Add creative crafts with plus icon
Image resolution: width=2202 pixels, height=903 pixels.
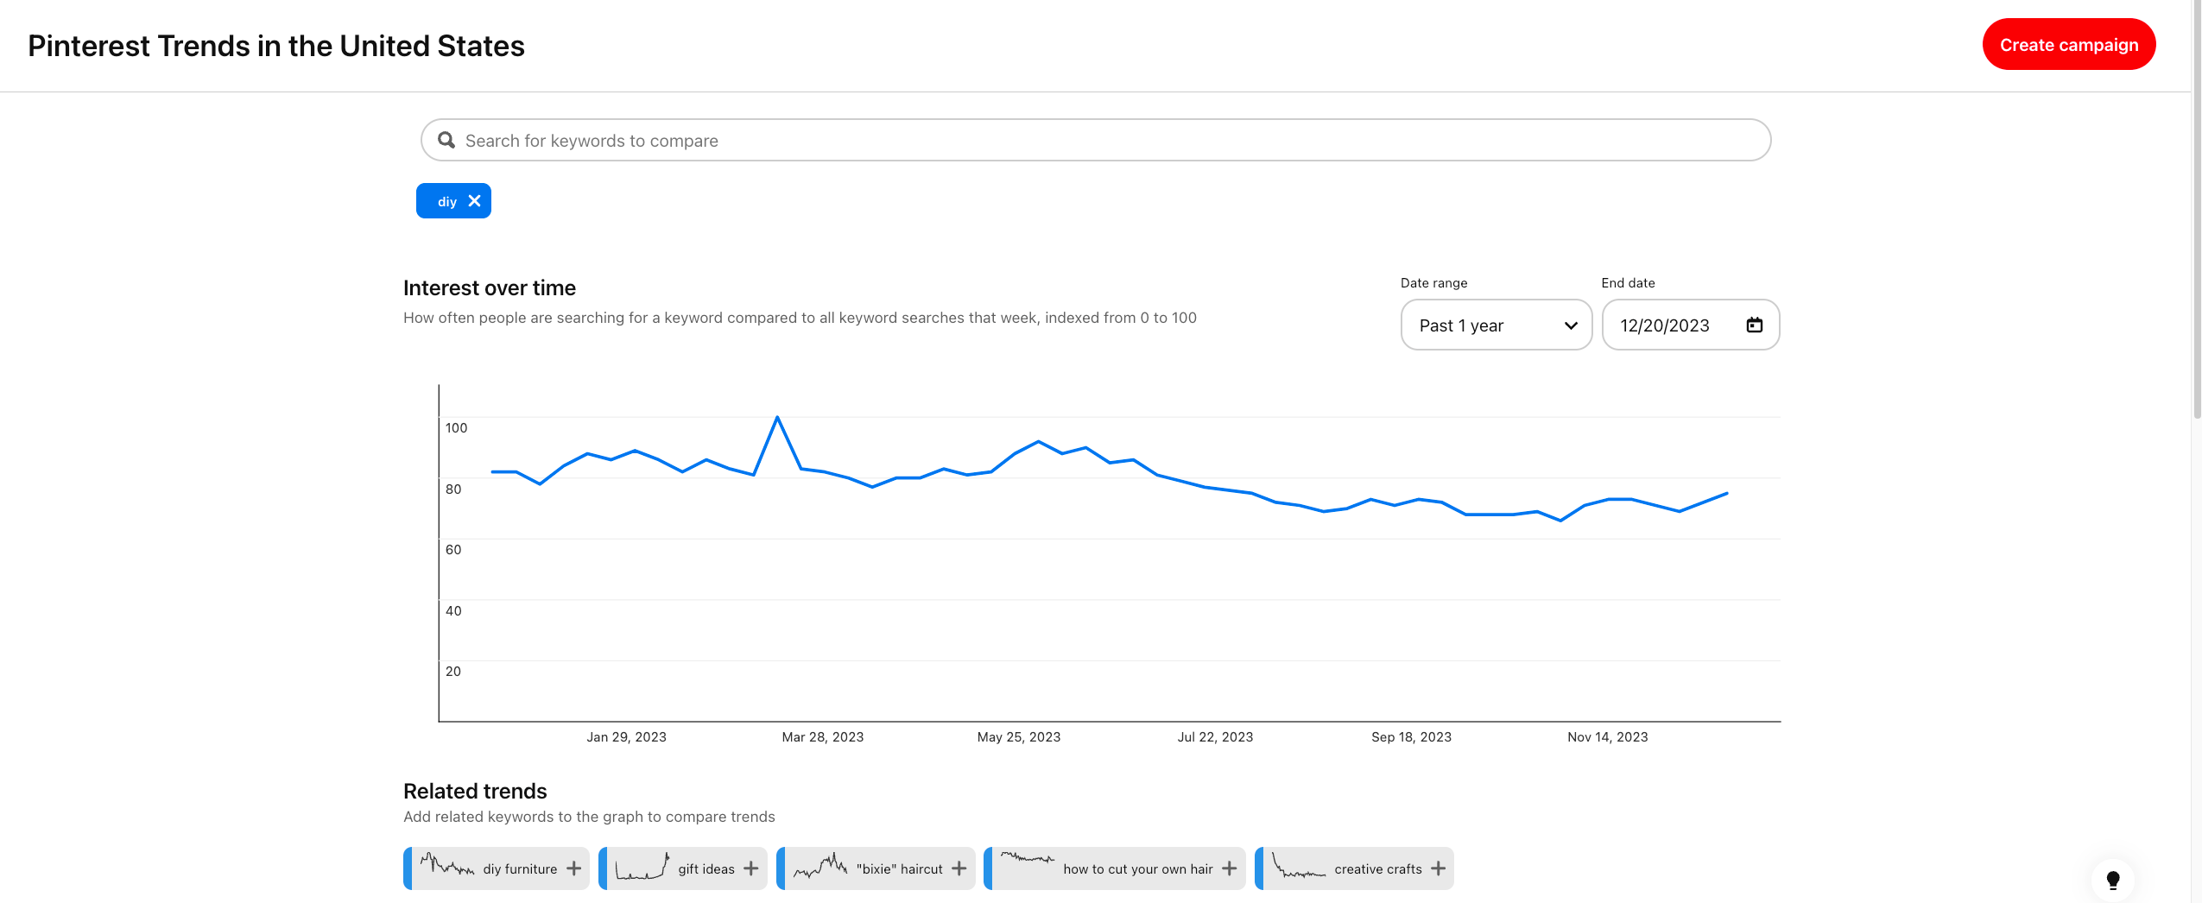click(1438, 868)
